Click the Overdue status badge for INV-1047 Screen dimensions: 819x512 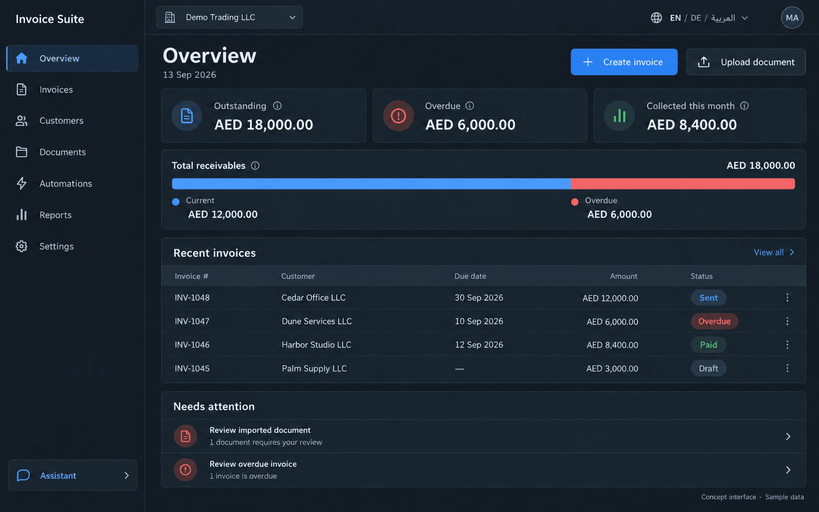(714, 321)
